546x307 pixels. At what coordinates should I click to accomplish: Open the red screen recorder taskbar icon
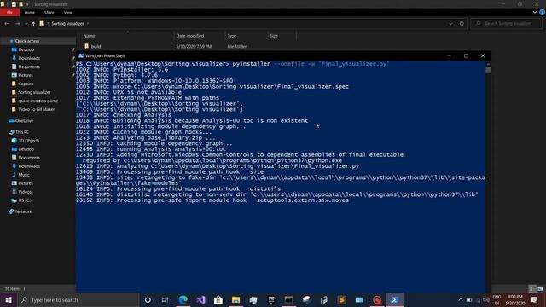click(x=377, y=299)
